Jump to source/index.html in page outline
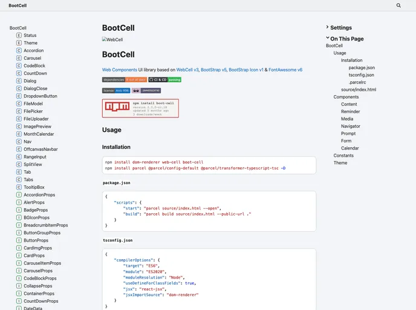The height and width of the screenshot is (310, 416). pos(359,90)
